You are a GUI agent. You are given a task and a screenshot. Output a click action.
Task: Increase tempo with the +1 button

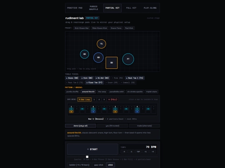[145, 151]
